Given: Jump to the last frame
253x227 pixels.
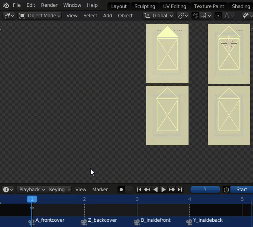Looking at the screenshot, I should [x=180, y=190].
